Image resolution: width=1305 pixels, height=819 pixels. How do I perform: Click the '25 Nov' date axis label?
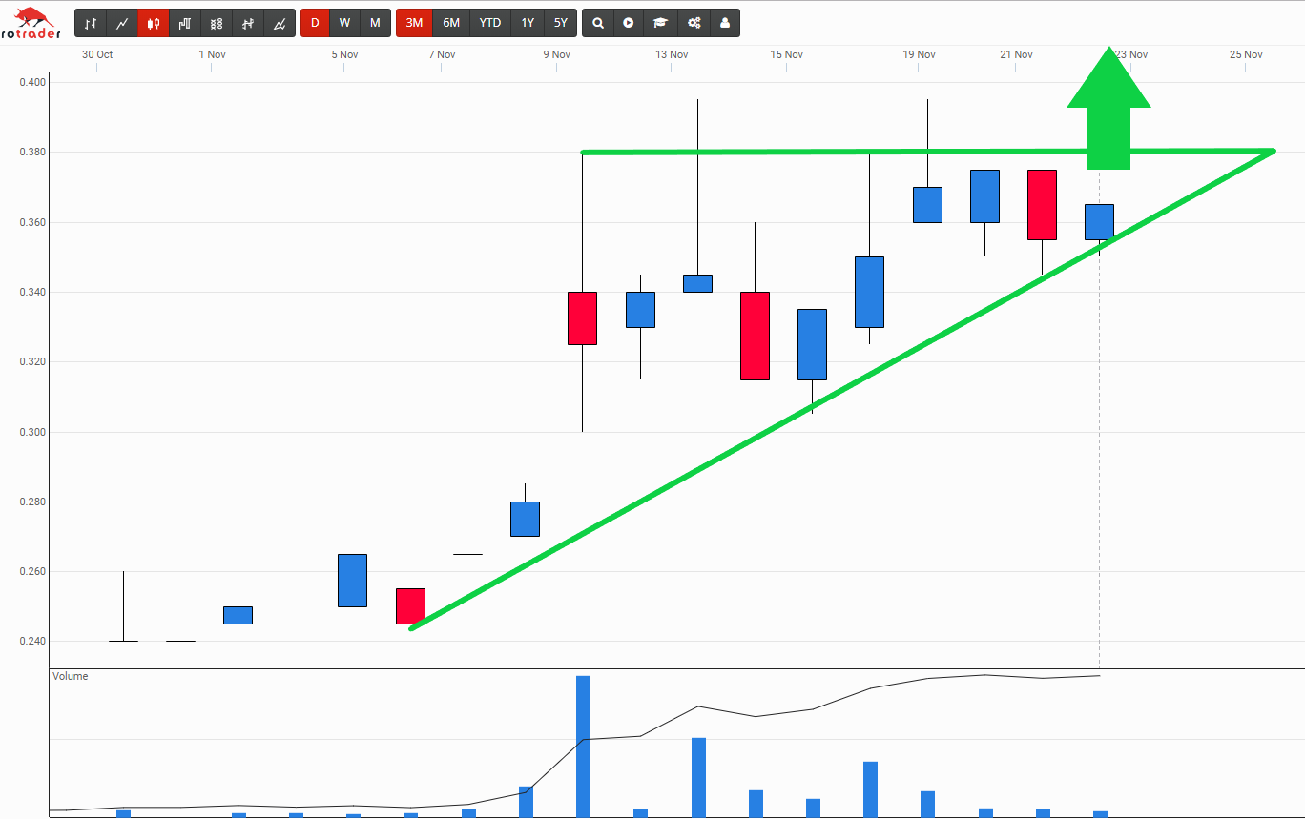coord(1246,54)
